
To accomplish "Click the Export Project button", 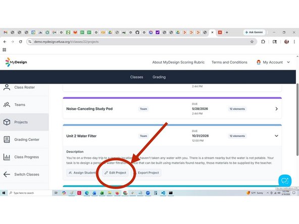I will [148, 173].
